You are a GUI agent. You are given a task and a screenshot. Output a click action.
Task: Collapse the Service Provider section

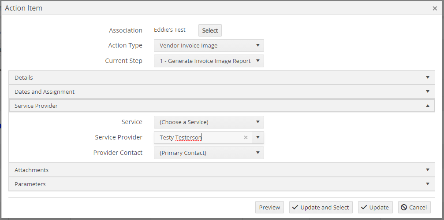(222, 106)
